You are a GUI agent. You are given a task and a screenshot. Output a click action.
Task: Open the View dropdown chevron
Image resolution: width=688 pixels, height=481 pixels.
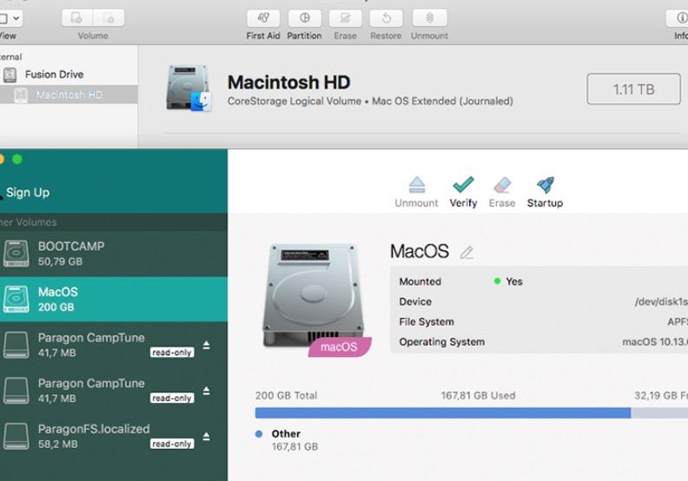coord(17,18)
